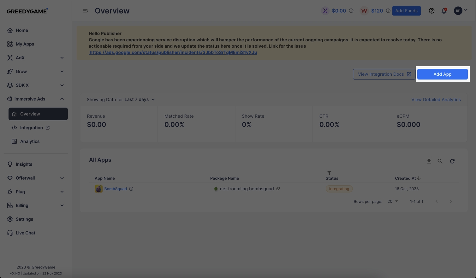
Task: Collapse the Immersive Ads section
Action: click(62, 99)
